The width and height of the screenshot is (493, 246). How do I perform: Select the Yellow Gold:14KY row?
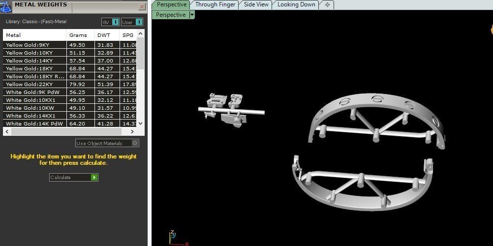[x=70, y=61]
